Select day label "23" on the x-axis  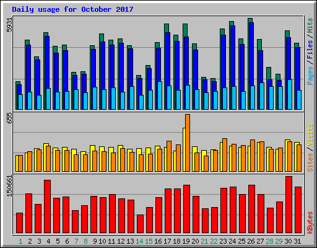coord(223,241)
